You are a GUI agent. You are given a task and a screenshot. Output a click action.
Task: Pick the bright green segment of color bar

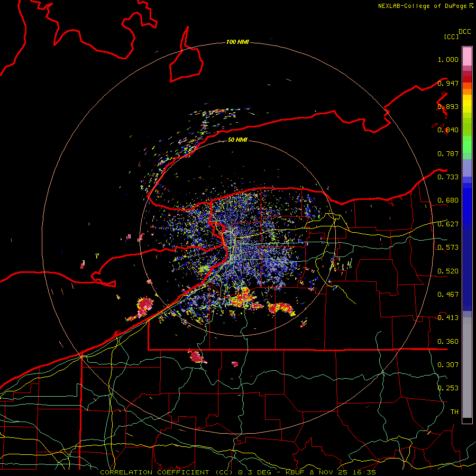tap(467, 144)
